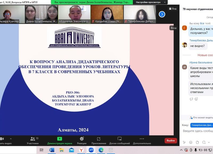
Task: Open the Участники participants panel
Action: [33, 140]
